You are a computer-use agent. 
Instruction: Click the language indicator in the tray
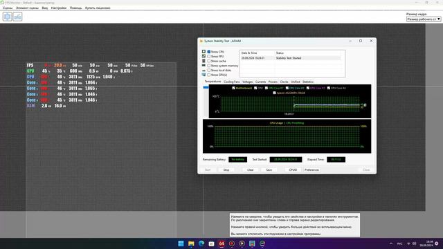point(400,243)
